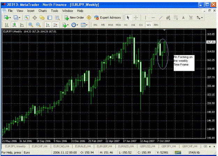Open the New Chart dropdown arrow

(x=10, y=18)
